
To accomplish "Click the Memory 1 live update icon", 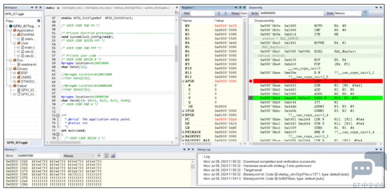I will click(x=106, y=155).
